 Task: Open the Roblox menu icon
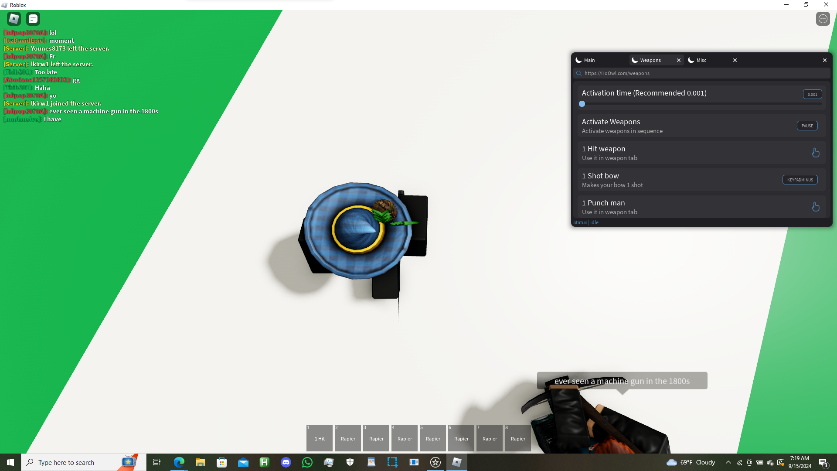click(14, 19)
